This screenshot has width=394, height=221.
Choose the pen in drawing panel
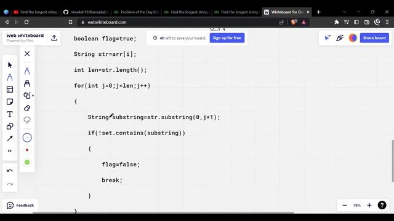(x=27, y=71)
